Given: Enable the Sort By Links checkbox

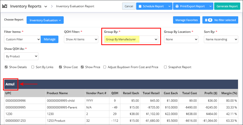Looking at the screenshot, I should pyautogui.click(x=33, y=67).
